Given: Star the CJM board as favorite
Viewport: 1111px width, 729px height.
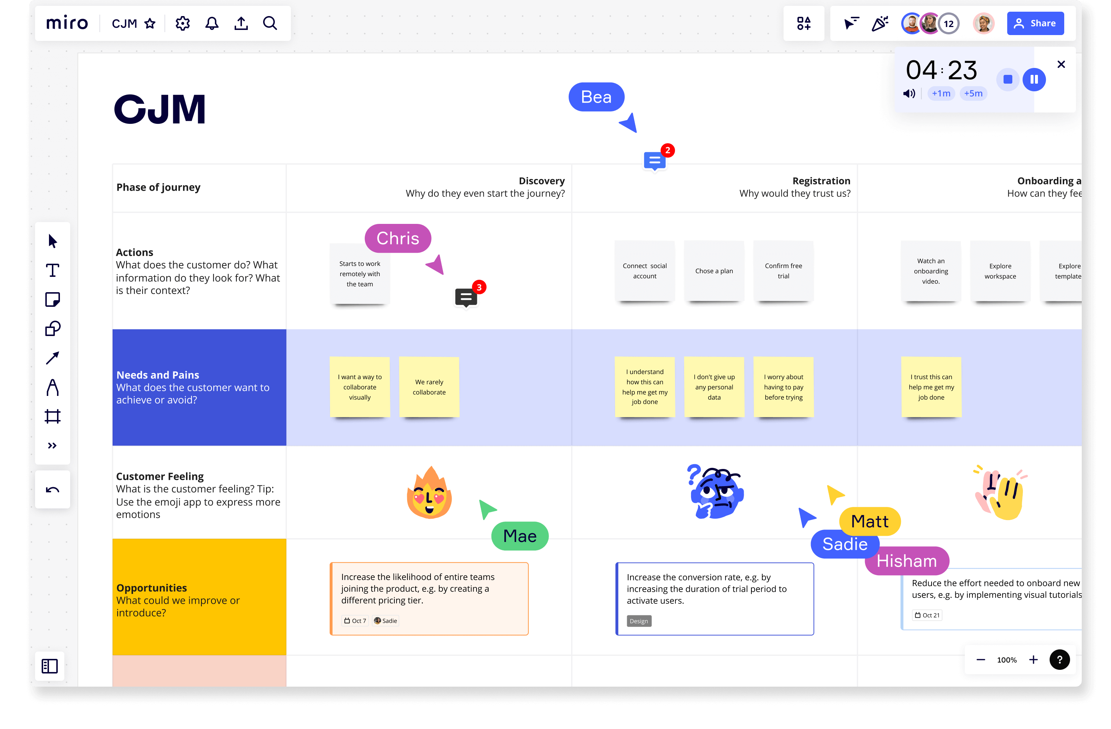Looking at the screenshot, I should pos(150,23).
